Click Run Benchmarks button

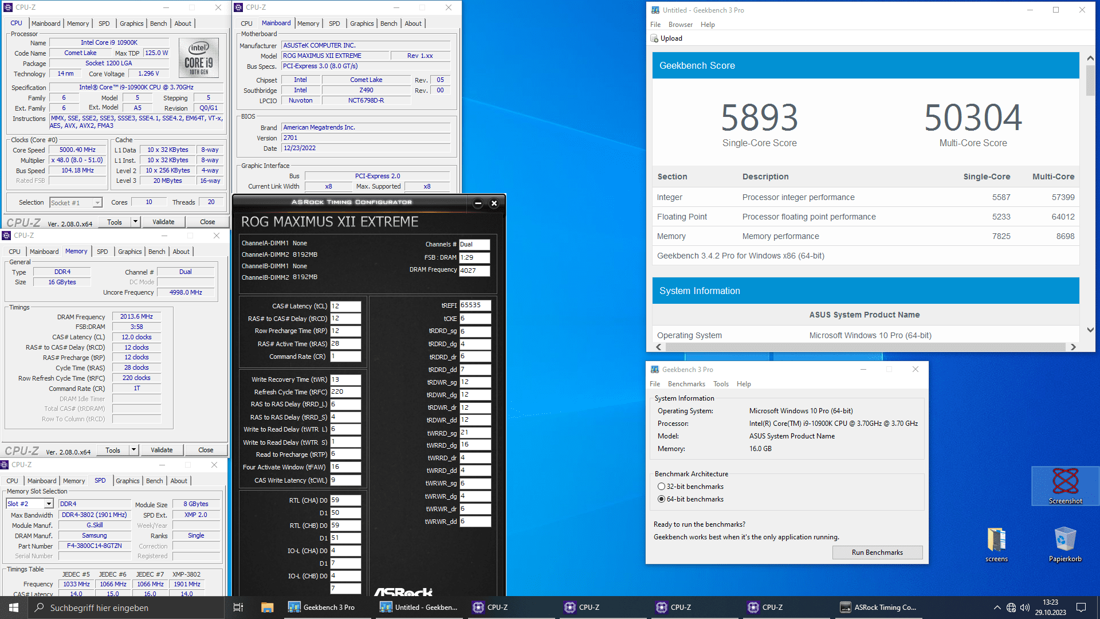877,553
